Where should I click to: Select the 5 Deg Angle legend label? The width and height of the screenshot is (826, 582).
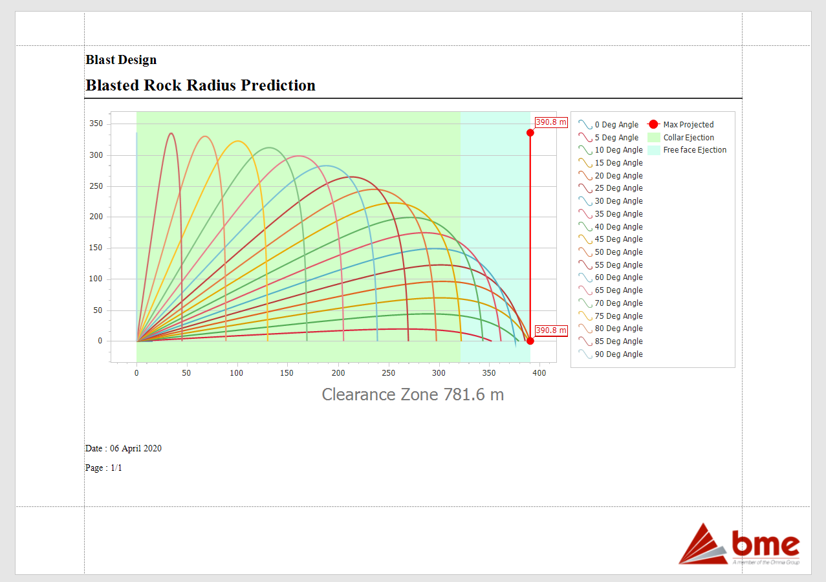tap(616, 138)
